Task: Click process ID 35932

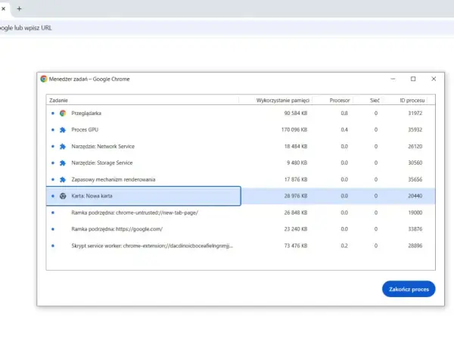Action: 415,129
